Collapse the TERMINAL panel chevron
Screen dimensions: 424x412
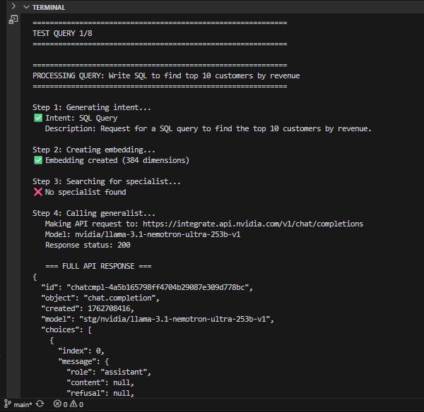(x=26, y=7)
